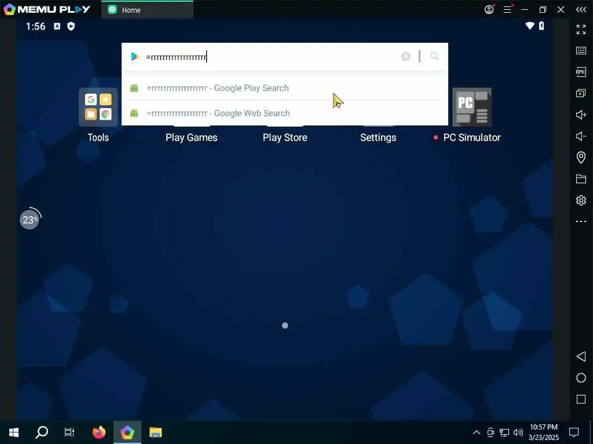Open MEmu settings gear in sidebar

pyautogui.click(x=581, y=200)
